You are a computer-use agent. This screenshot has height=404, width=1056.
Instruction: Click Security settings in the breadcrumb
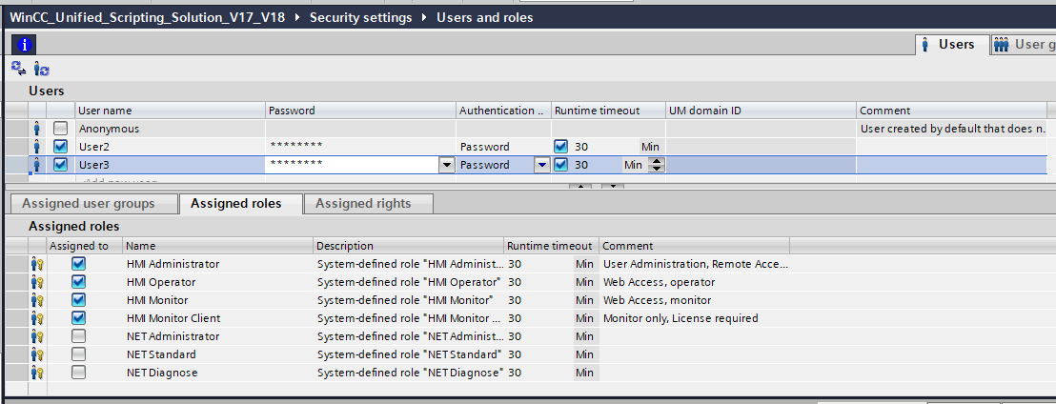tap(361, 18)
